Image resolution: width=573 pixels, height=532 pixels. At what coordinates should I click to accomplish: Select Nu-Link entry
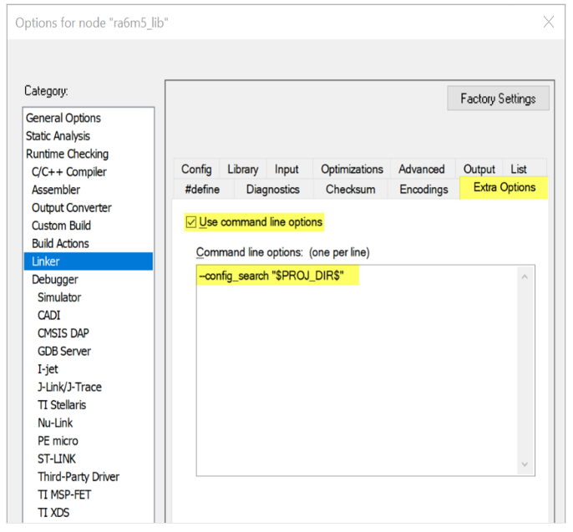(55, 423)
